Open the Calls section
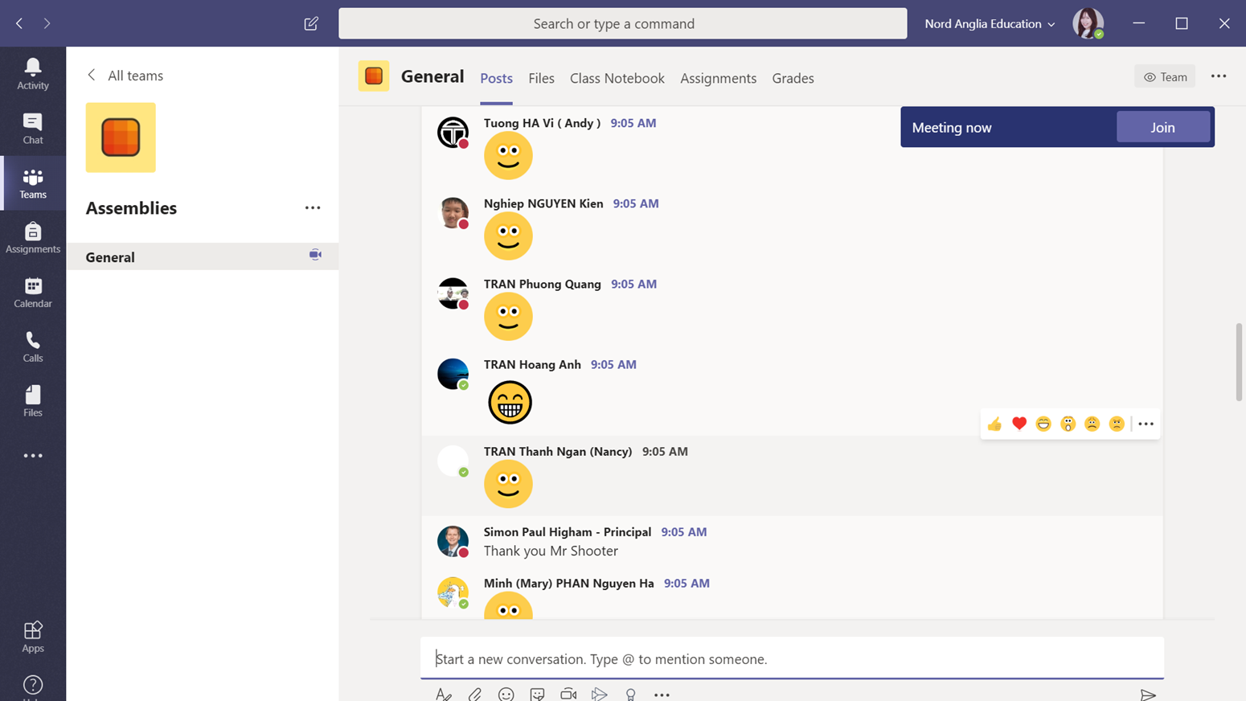Screen dimensions: 1246x701 (33, 347)
